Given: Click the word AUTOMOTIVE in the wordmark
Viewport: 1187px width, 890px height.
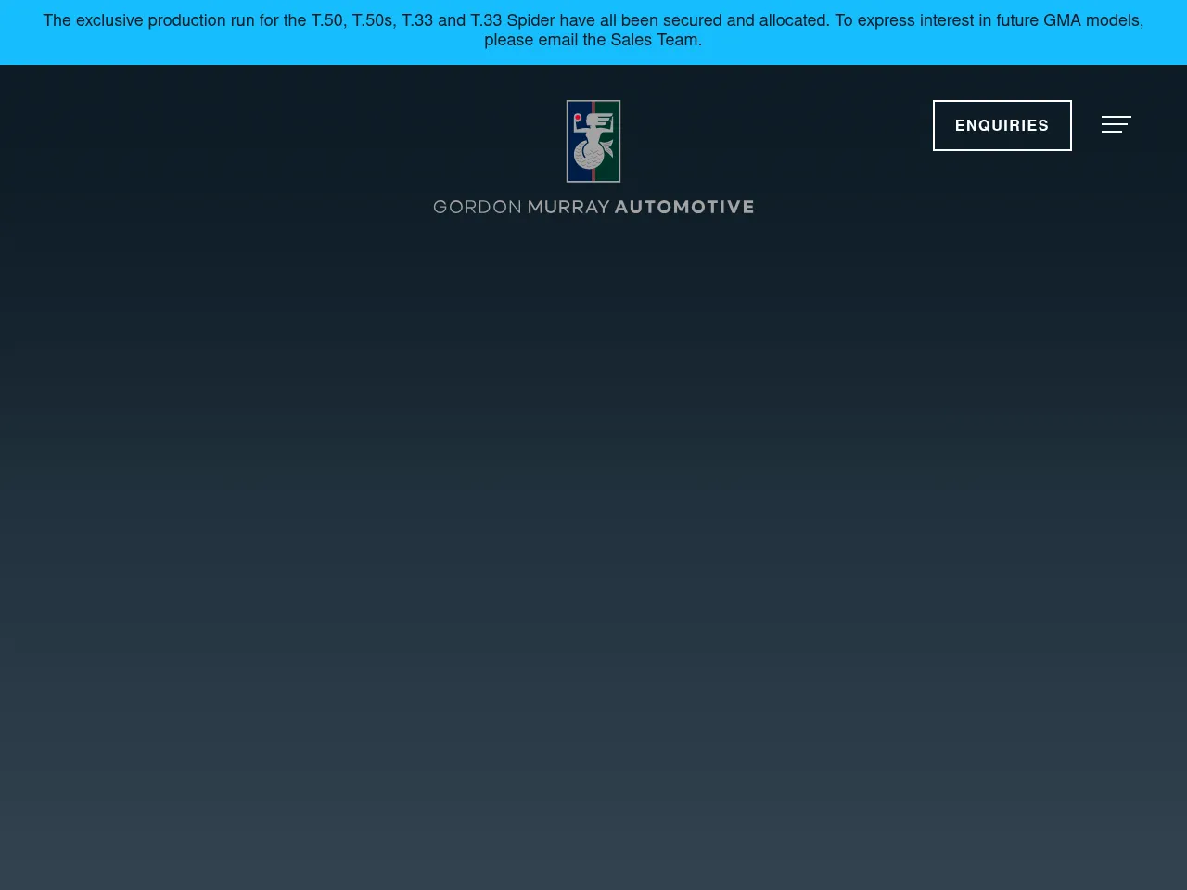Looking at the screenshot, I should click(684, 207).
